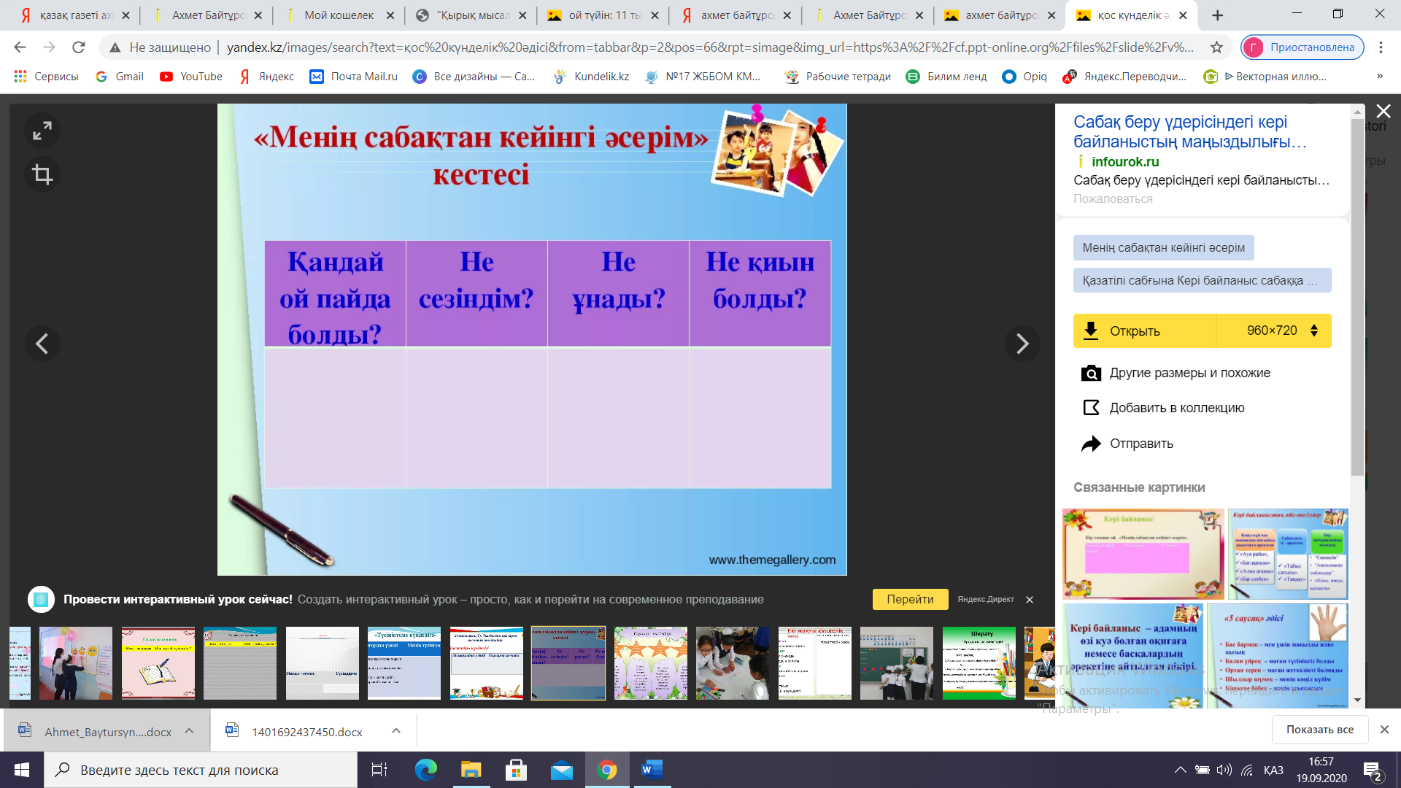The image size is (1401, 788).
Task: Expand Ahmet_Baytursyn docx download options
Action: (189, 731)
